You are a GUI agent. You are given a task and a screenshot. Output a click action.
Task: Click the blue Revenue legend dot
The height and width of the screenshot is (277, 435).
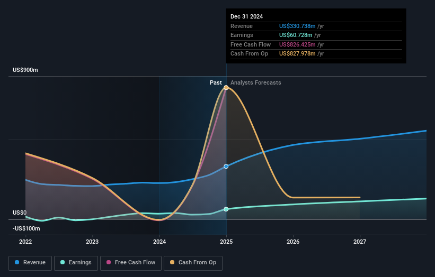(x=17, y=262)
